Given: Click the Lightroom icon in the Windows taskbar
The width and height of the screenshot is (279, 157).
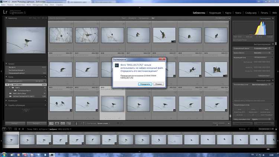Looking at the screenshot, I should pyautogui.click(x=52, y=155).
